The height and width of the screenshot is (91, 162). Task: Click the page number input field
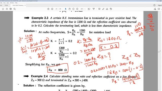pos(56,9)
